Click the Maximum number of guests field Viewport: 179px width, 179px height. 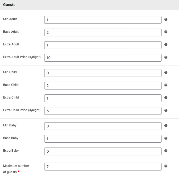(x=103, y=167)
